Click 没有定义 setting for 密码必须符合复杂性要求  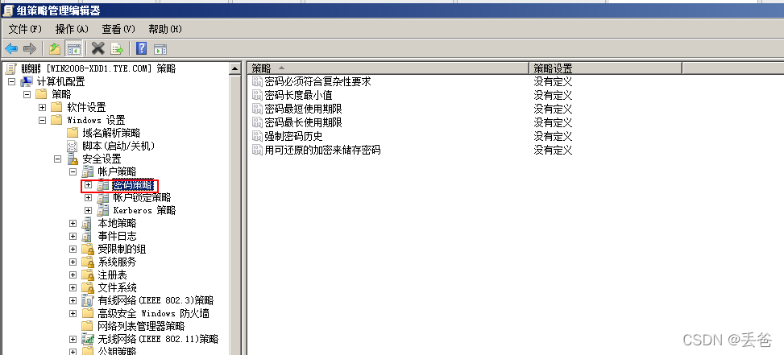[553, 81]
